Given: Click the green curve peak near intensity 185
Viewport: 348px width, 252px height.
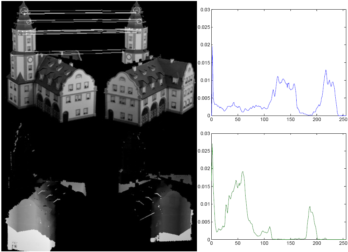Looking at the screenshot, I should [310, 207].
